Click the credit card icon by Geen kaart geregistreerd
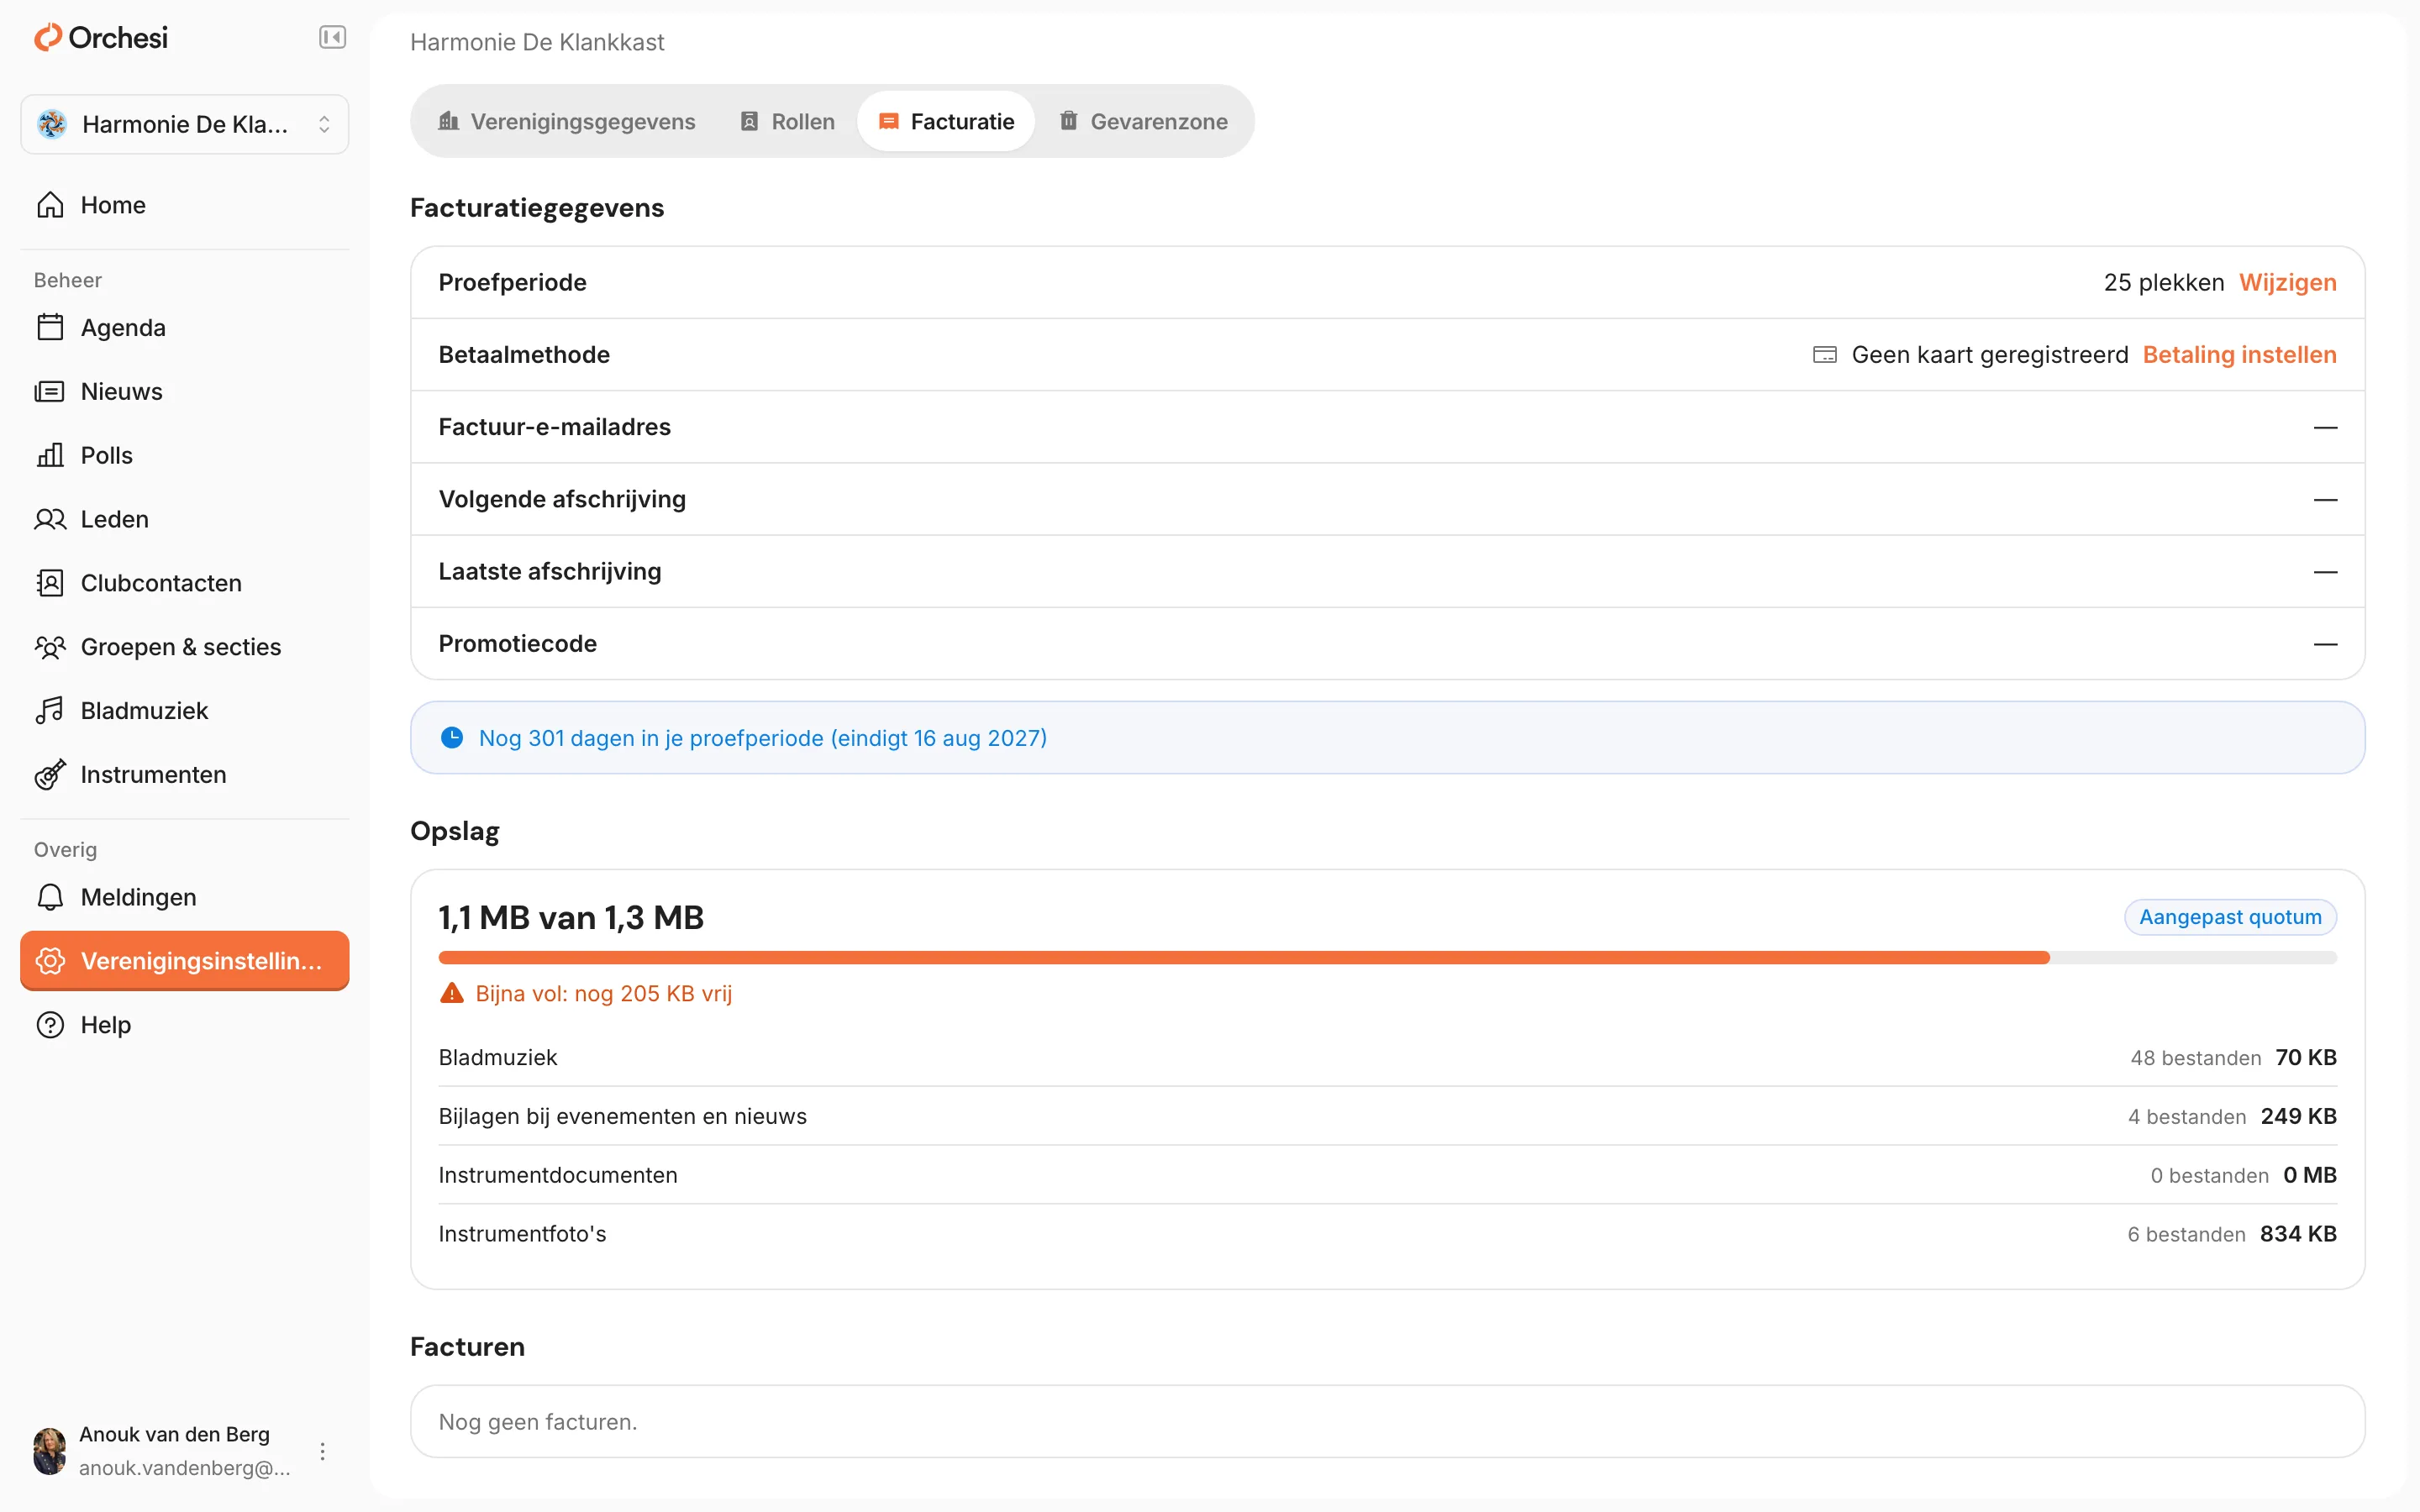The width and height of the screenshot is (2420, 1512). point(1825,355)
